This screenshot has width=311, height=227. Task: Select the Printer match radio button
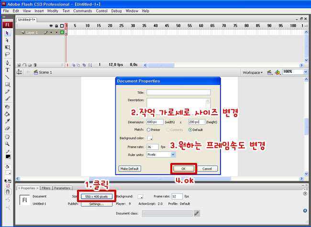coord(148,130)
